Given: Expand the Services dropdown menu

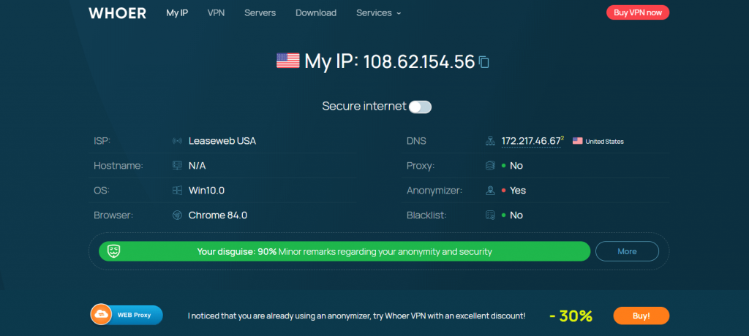Looking at the screenshot, I should tap(378, 13).
